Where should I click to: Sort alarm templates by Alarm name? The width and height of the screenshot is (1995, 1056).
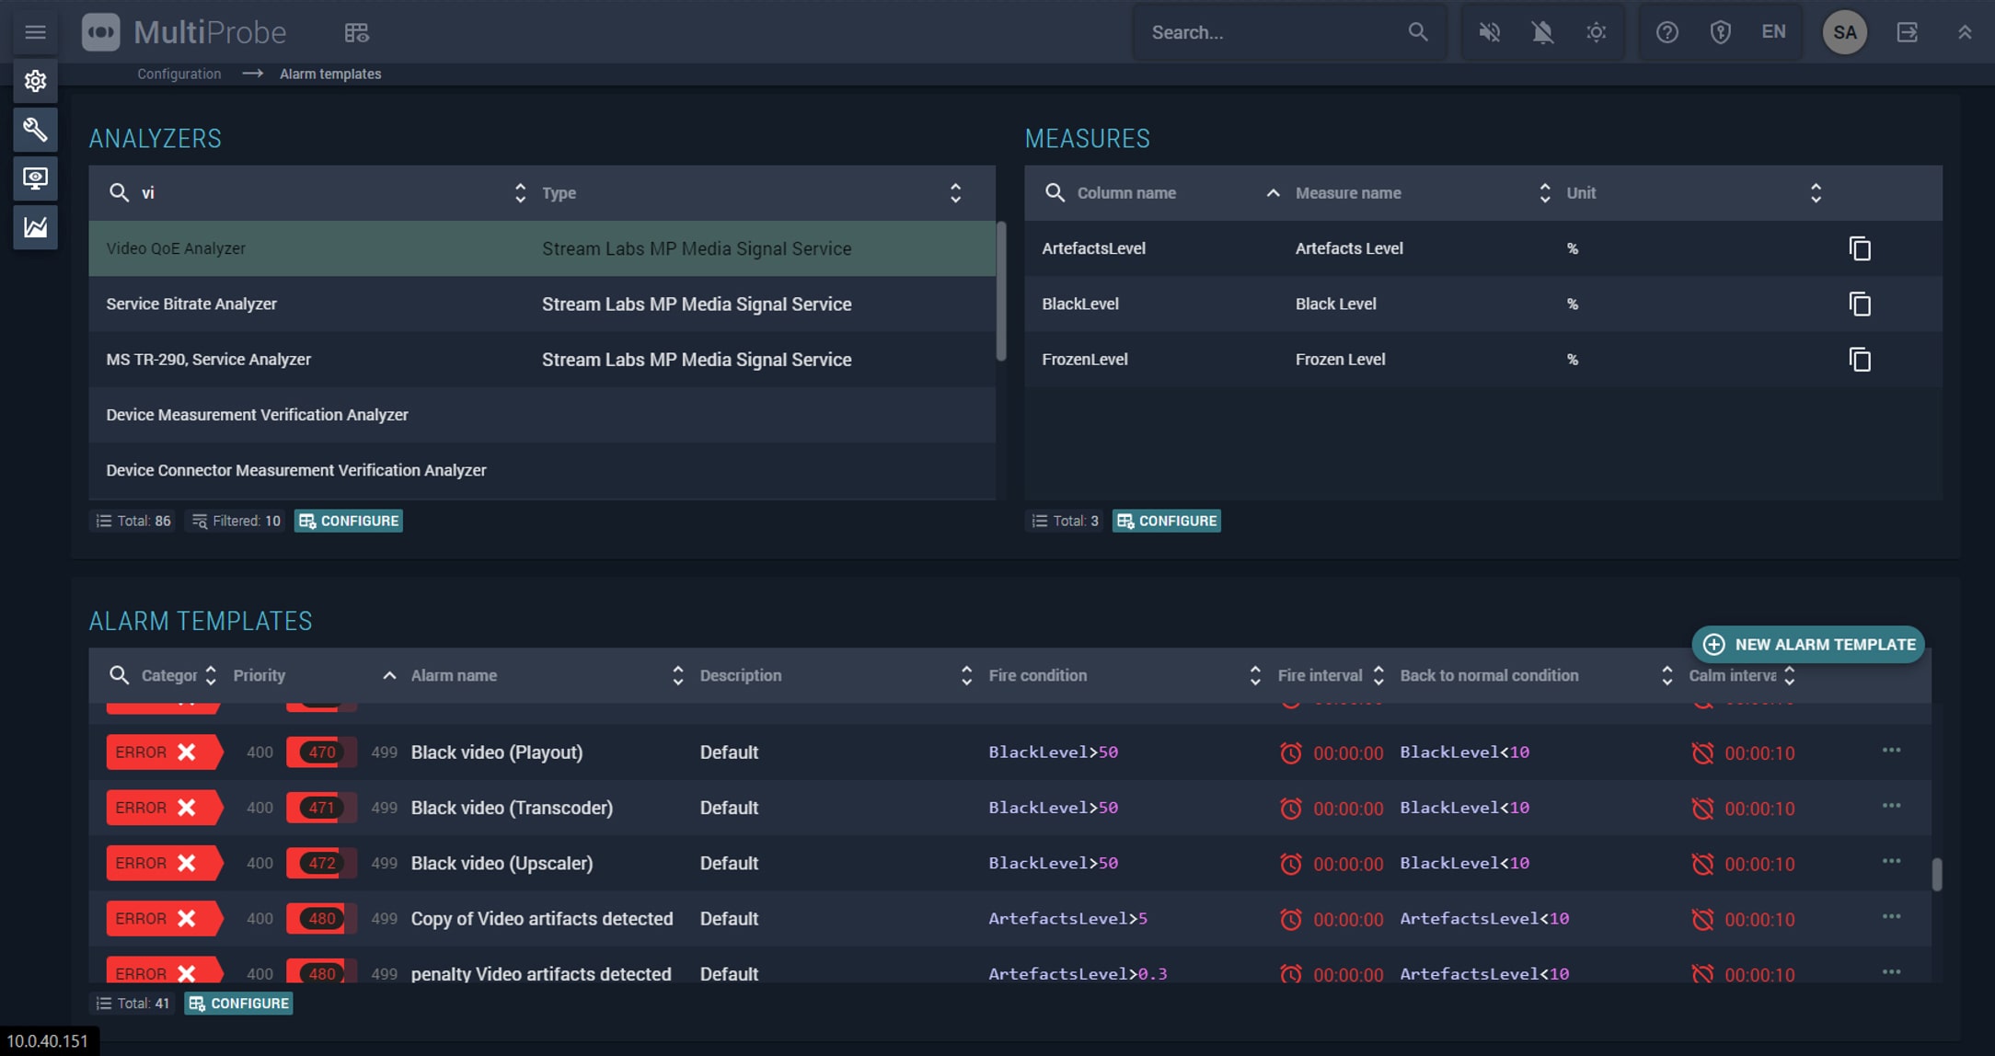click(677, 675)
